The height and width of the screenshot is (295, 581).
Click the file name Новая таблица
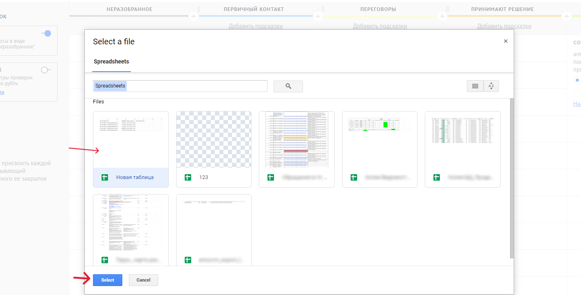click(135, 177)
